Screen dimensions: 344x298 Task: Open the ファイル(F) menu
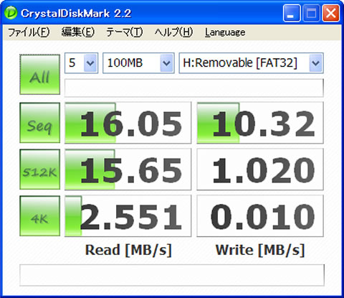tap(29, 32)
